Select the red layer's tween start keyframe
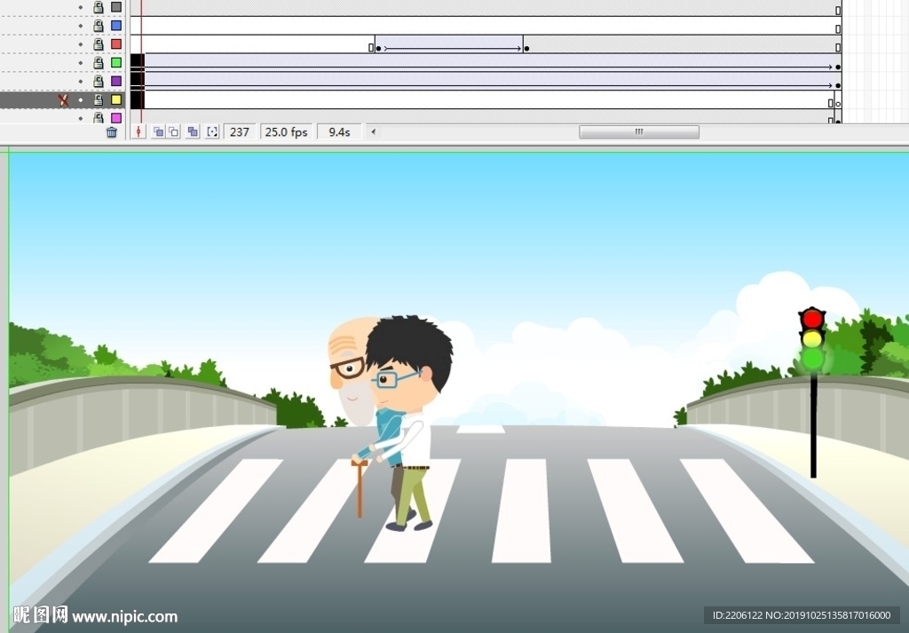The width and height of the screenshot is (909, 633). tap(378, 49)
